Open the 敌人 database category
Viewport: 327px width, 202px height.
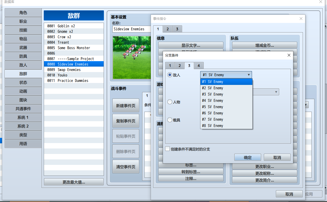pos(23,65)
